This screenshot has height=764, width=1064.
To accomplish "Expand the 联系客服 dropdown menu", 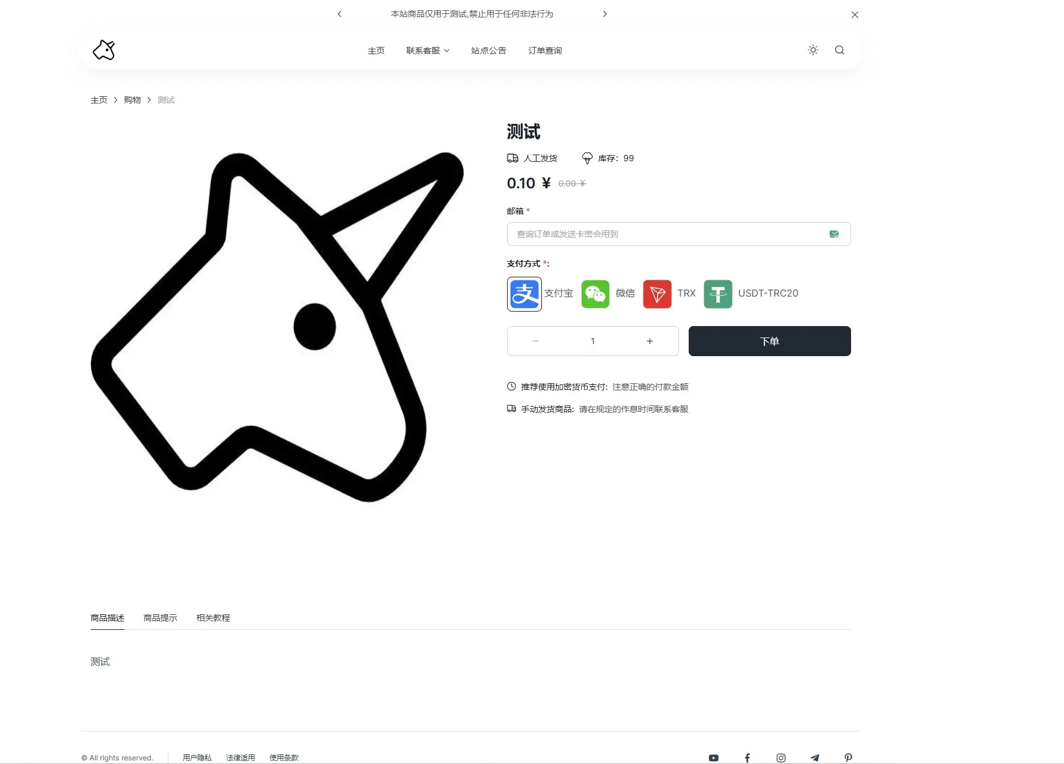I will tap(428, 51).
